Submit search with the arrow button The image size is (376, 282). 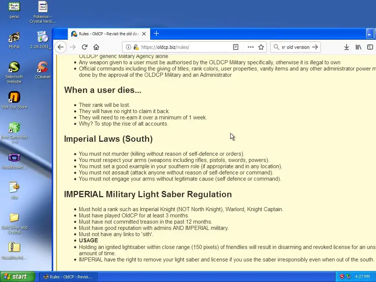[x=315, y=47]
